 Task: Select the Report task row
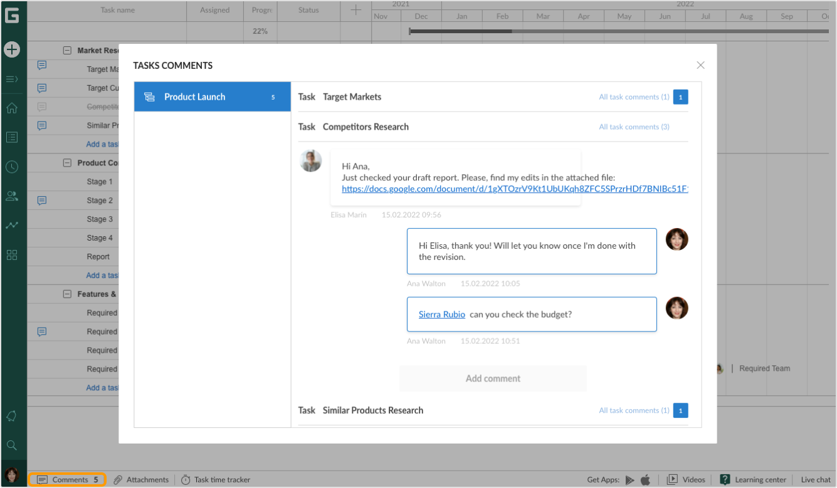[98, 257]
